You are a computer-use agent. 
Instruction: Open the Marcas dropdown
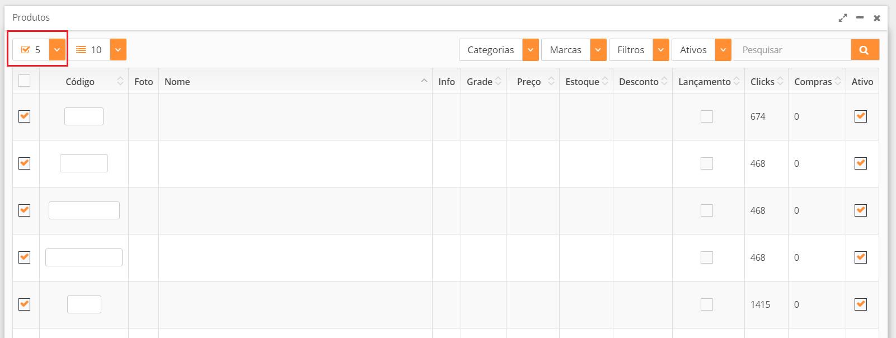[598, 50]
